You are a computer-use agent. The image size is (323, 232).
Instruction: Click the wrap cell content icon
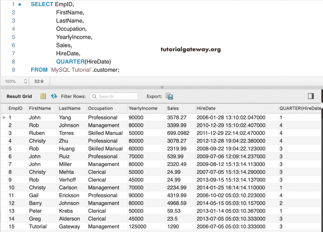(x=43, y=96)
